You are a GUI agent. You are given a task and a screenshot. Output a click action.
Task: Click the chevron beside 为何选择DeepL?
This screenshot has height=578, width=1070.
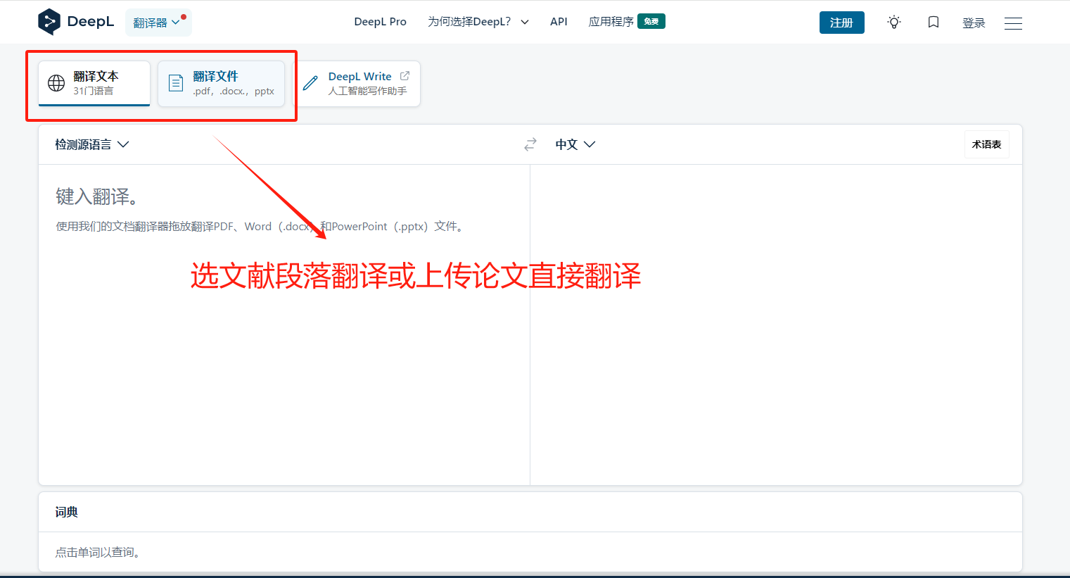(525, 23)
